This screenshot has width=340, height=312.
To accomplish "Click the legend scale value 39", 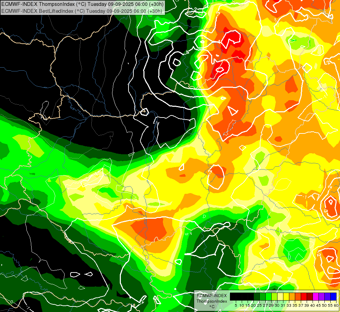I will (307, 305).
